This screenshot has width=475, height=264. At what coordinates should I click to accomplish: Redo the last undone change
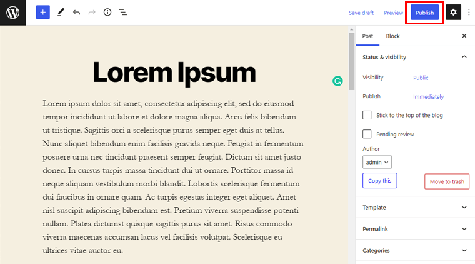[x=92, y=12]
